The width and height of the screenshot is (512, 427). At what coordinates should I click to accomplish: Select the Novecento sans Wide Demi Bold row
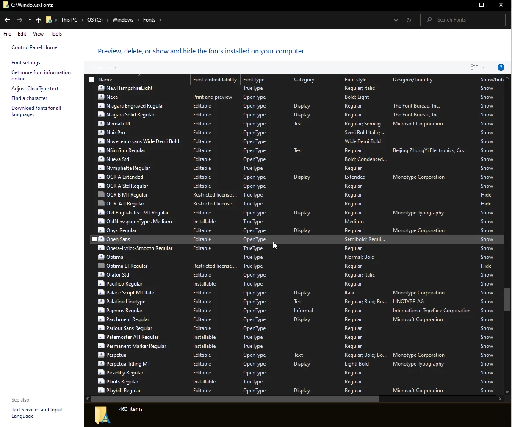tap(296, 141)
